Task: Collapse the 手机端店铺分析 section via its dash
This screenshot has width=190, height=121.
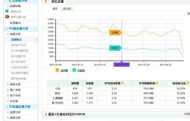Action: pyautogui.click(x=35, y=107)
